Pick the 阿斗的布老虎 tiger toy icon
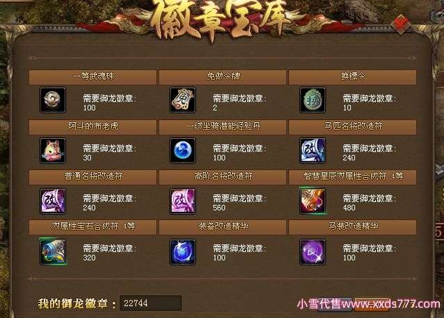 click(53, 151)
